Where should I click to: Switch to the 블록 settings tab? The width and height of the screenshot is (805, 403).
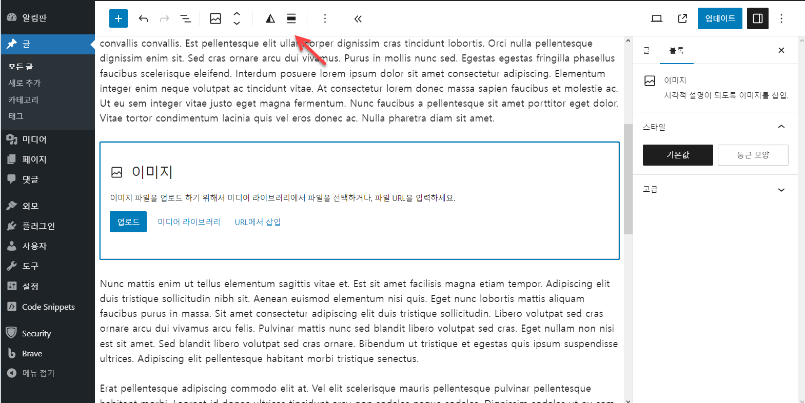676,50
